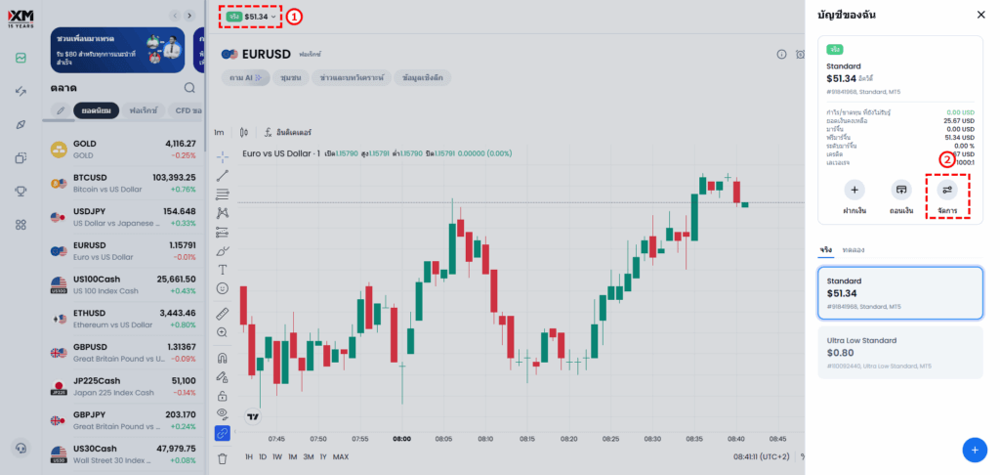This screenshot has width=1000, height=475.
Task: Click the Deposit (ฝากเงิน) plus icon
Action: [x=854, y=191]
